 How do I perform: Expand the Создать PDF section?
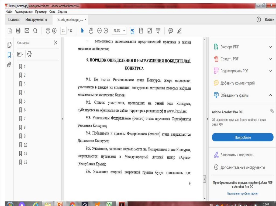pos(270,59)
